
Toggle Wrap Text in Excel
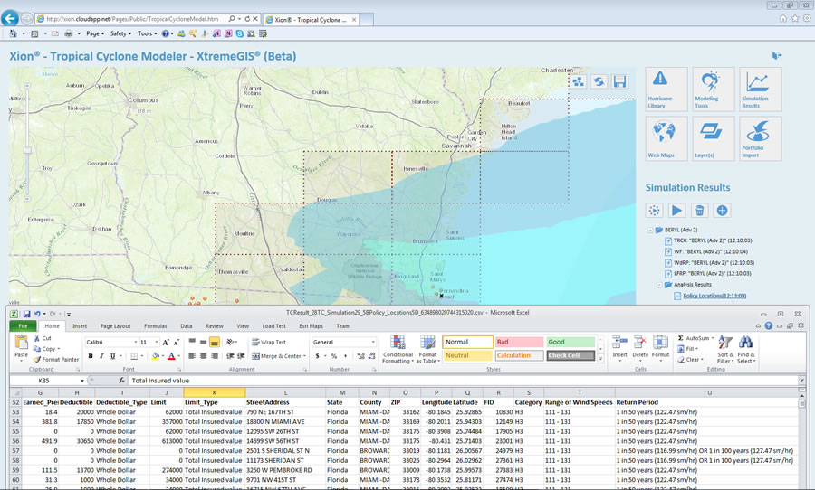(x=269, y=342)
